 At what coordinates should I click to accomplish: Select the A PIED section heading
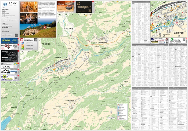3,8
